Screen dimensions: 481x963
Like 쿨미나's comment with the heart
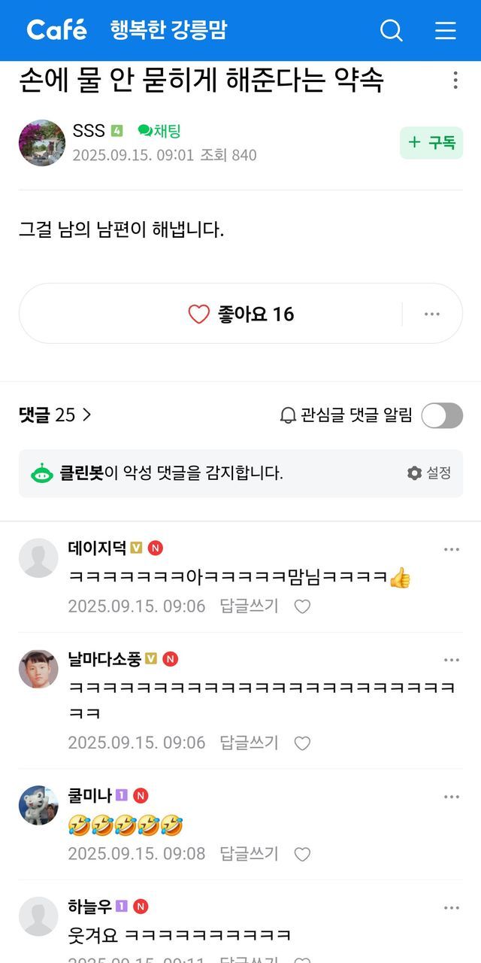[x=302, y=854]
